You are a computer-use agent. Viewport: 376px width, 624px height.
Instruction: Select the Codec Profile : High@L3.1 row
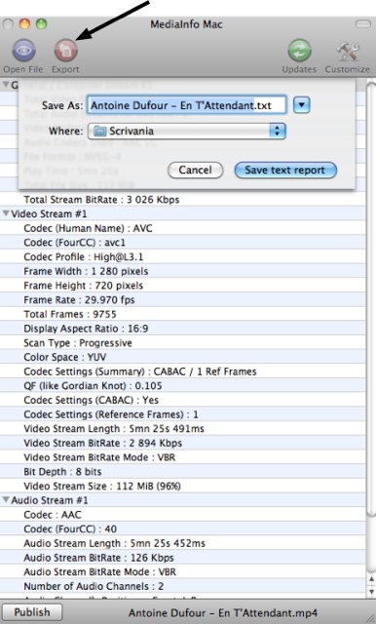click(182, 256)
